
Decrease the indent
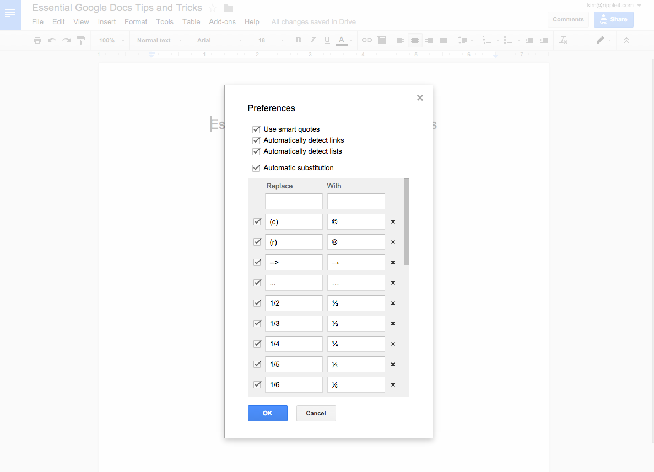(x=529, y=40)
